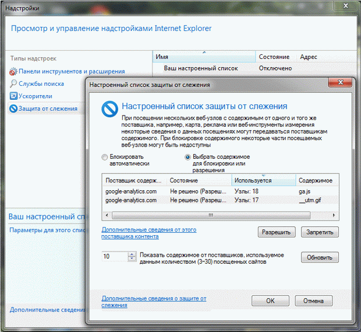Screen dimensions: 361x332
Task: Click the Toolbars and Extensions gear icon
Action: (14, 72)
